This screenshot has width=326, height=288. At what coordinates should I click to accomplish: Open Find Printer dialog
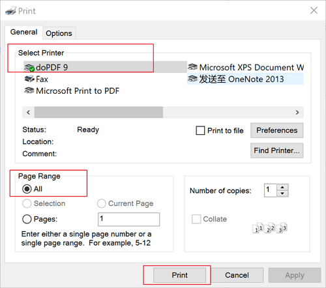coord(277,151)
